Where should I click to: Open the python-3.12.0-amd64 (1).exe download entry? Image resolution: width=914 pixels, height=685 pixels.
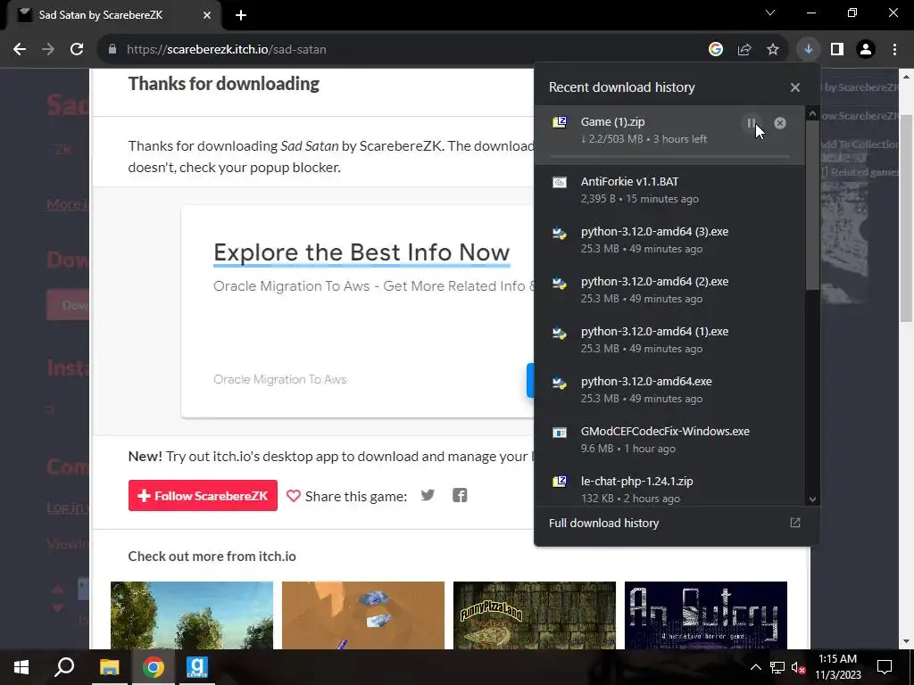[669, 340]
